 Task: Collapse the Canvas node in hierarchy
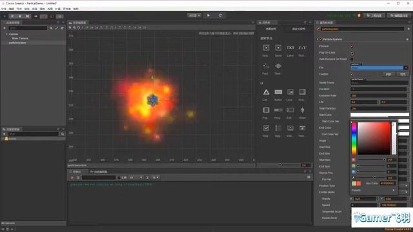(7, 34)
